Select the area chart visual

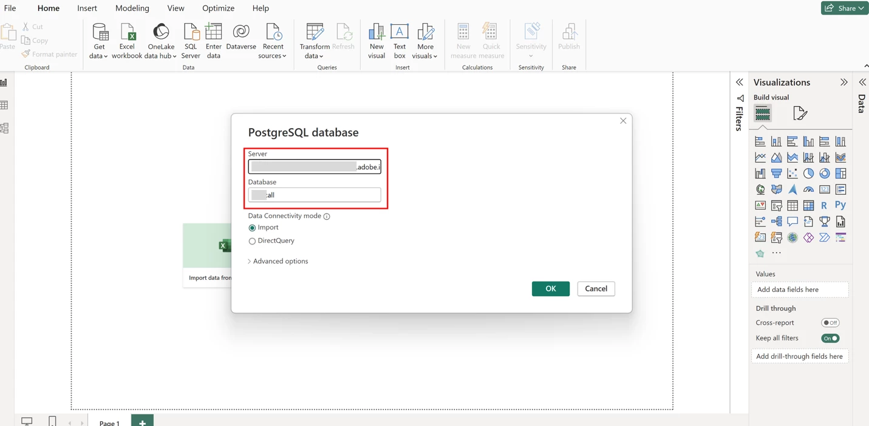click(776, 157)
